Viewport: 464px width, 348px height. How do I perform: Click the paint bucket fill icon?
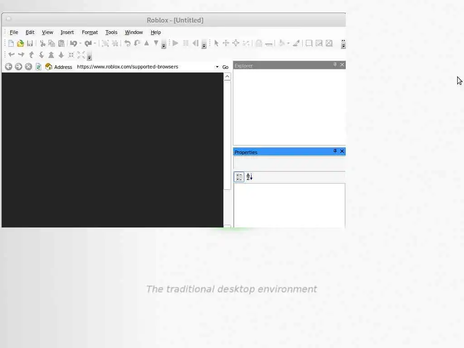pyautogui.click(x=282, y=43)
